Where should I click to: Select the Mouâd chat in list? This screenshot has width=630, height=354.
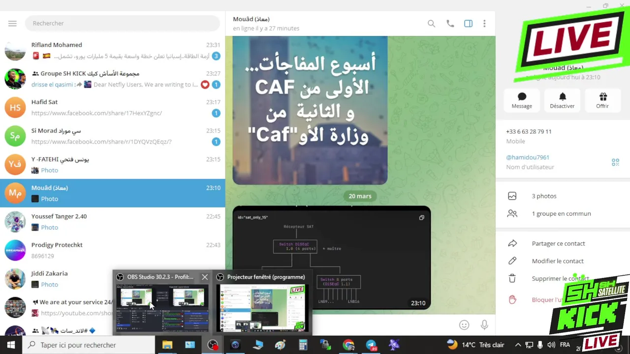pyautogui.click(x=113, y=193)
